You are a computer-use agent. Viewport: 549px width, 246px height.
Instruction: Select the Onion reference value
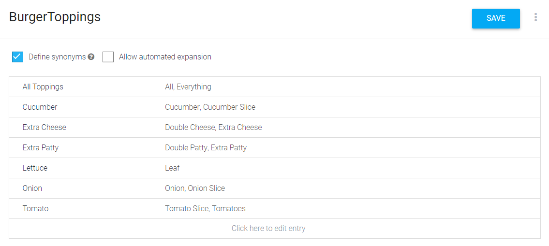point(32,188)
